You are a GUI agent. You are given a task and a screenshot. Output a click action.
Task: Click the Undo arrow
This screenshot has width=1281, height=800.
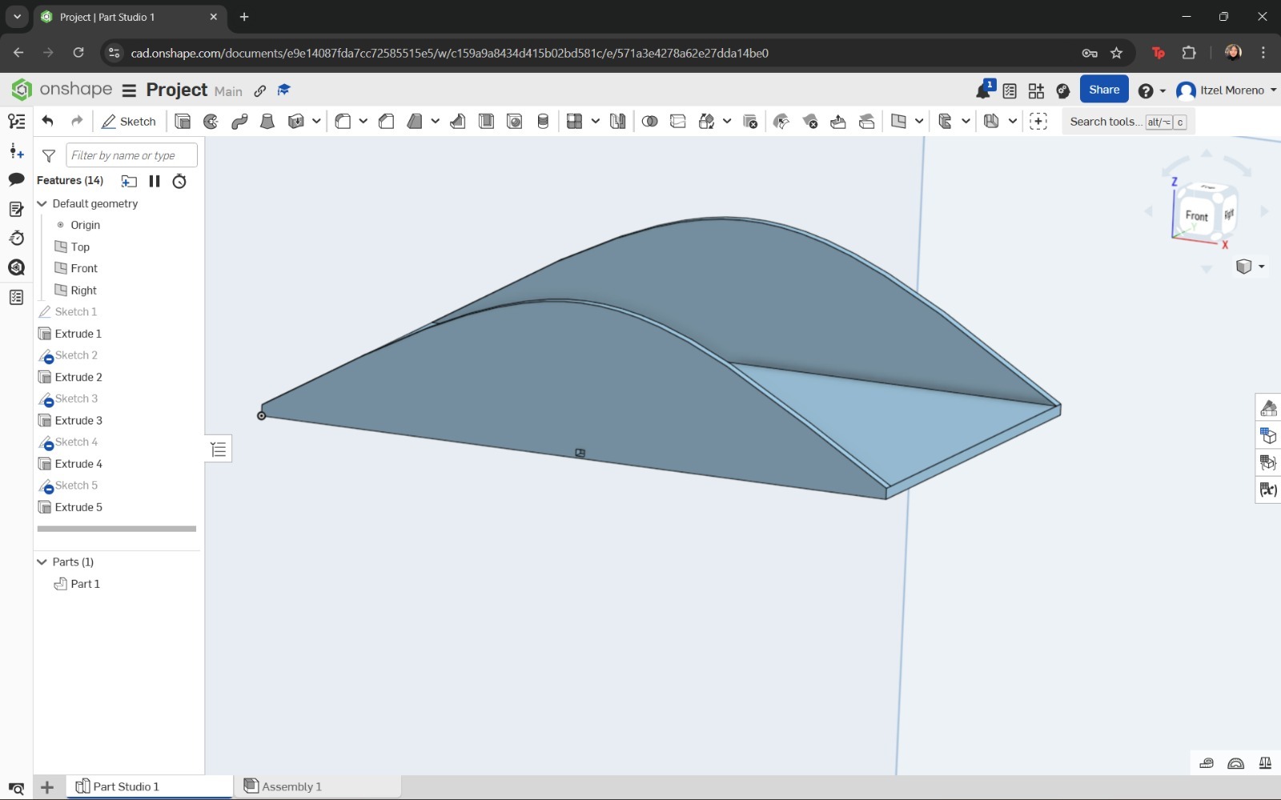[47, 121]
